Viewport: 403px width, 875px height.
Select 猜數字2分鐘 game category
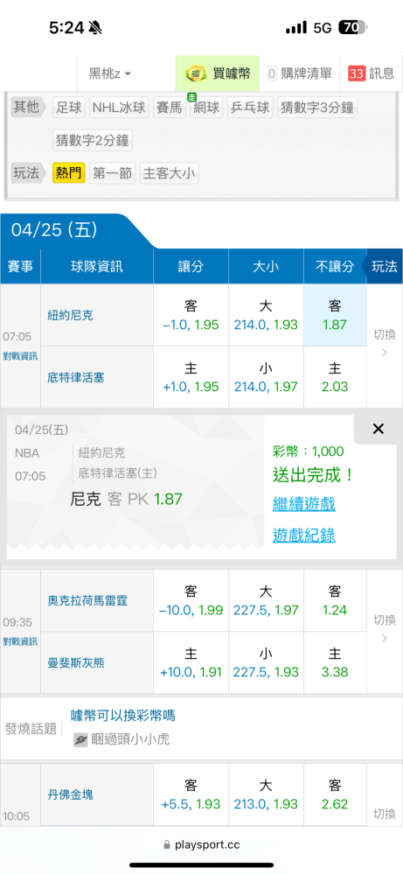(x=93, y=141)
